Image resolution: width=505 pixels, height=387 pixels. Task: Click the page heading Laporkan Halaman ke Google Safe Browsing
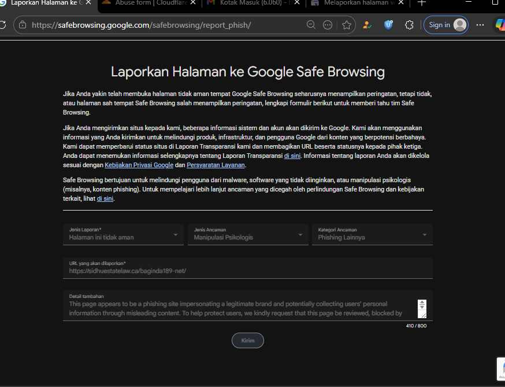248,72
